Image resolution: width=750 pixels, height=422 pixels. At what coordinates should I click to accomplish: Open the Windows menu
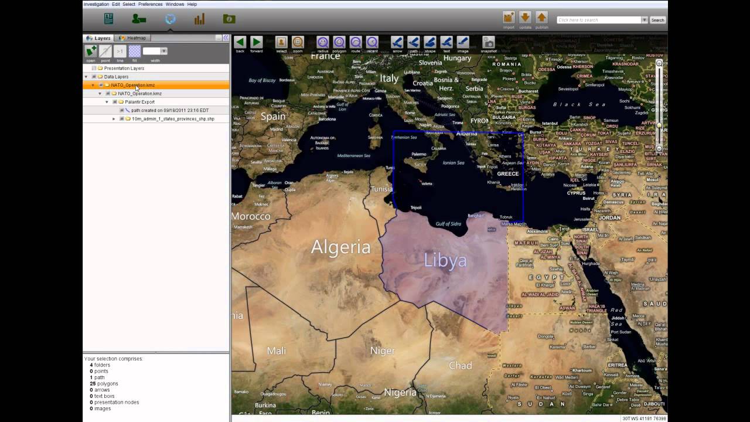[175, 4]
